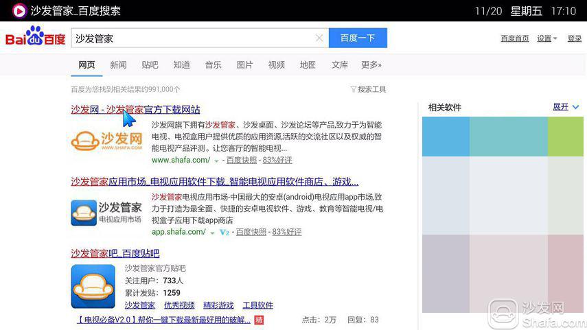The width and height of the screenshot is (587, 330).
Task: Open the 更多» tab menu
Action: pyautogui.click(x=371, y=64)
